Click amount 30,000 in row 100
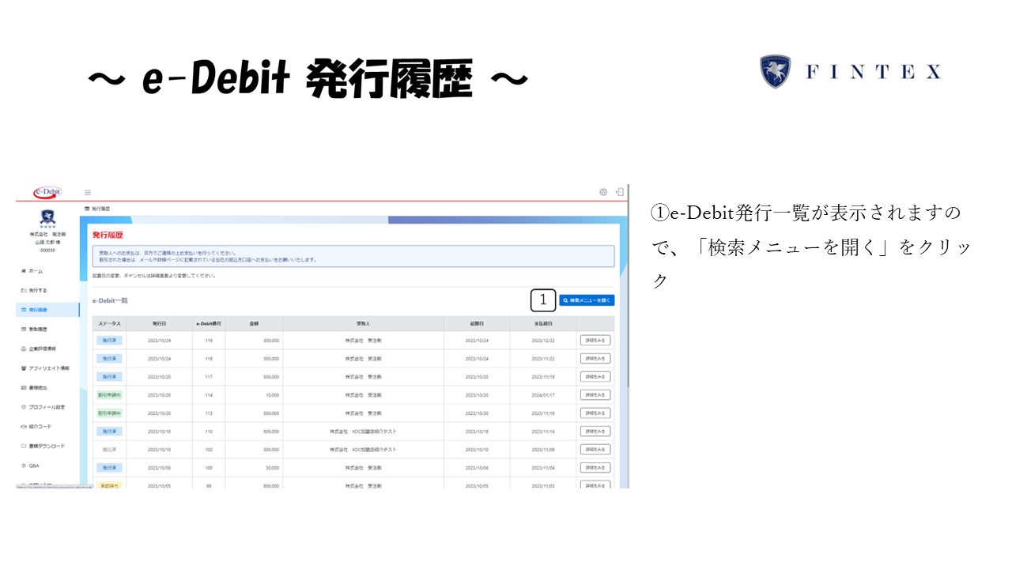The height and width of the screenshot is (569, 1012). pos(272,468)
